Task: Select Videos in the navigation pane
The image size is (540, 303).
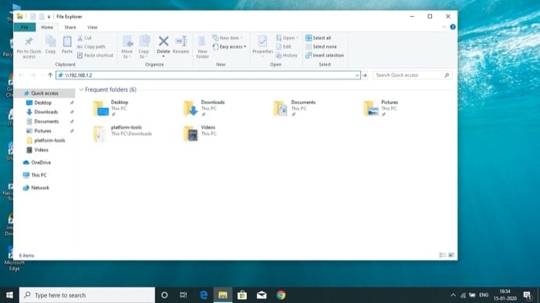Action: [42, 150]
